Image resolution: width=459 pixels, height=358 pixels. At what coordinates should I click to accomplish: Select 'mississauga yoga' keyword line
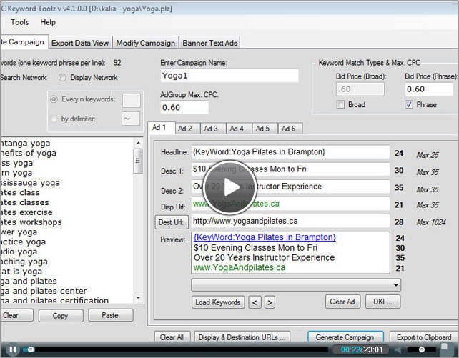[x=30, y=183]
